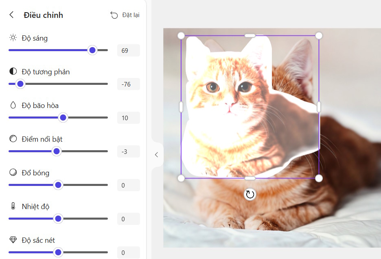
Task: Click the Độ tương phản contrast icon
Action: (13, 71)
